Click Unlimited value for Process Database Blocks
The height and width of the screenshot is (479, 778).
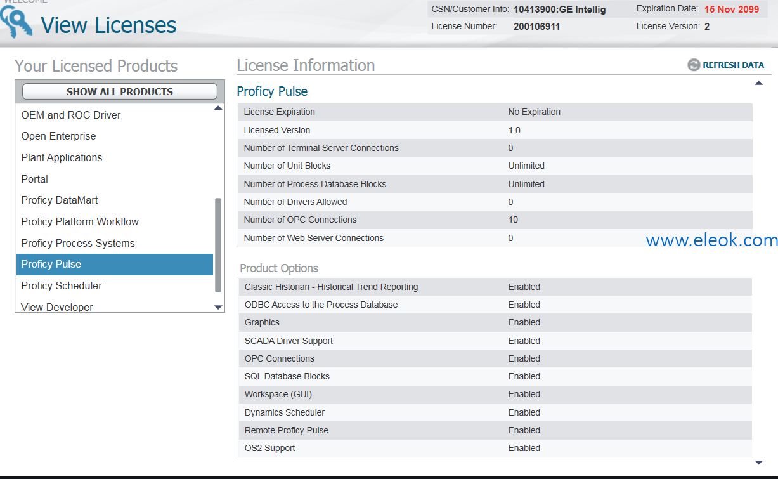[526, 184]
